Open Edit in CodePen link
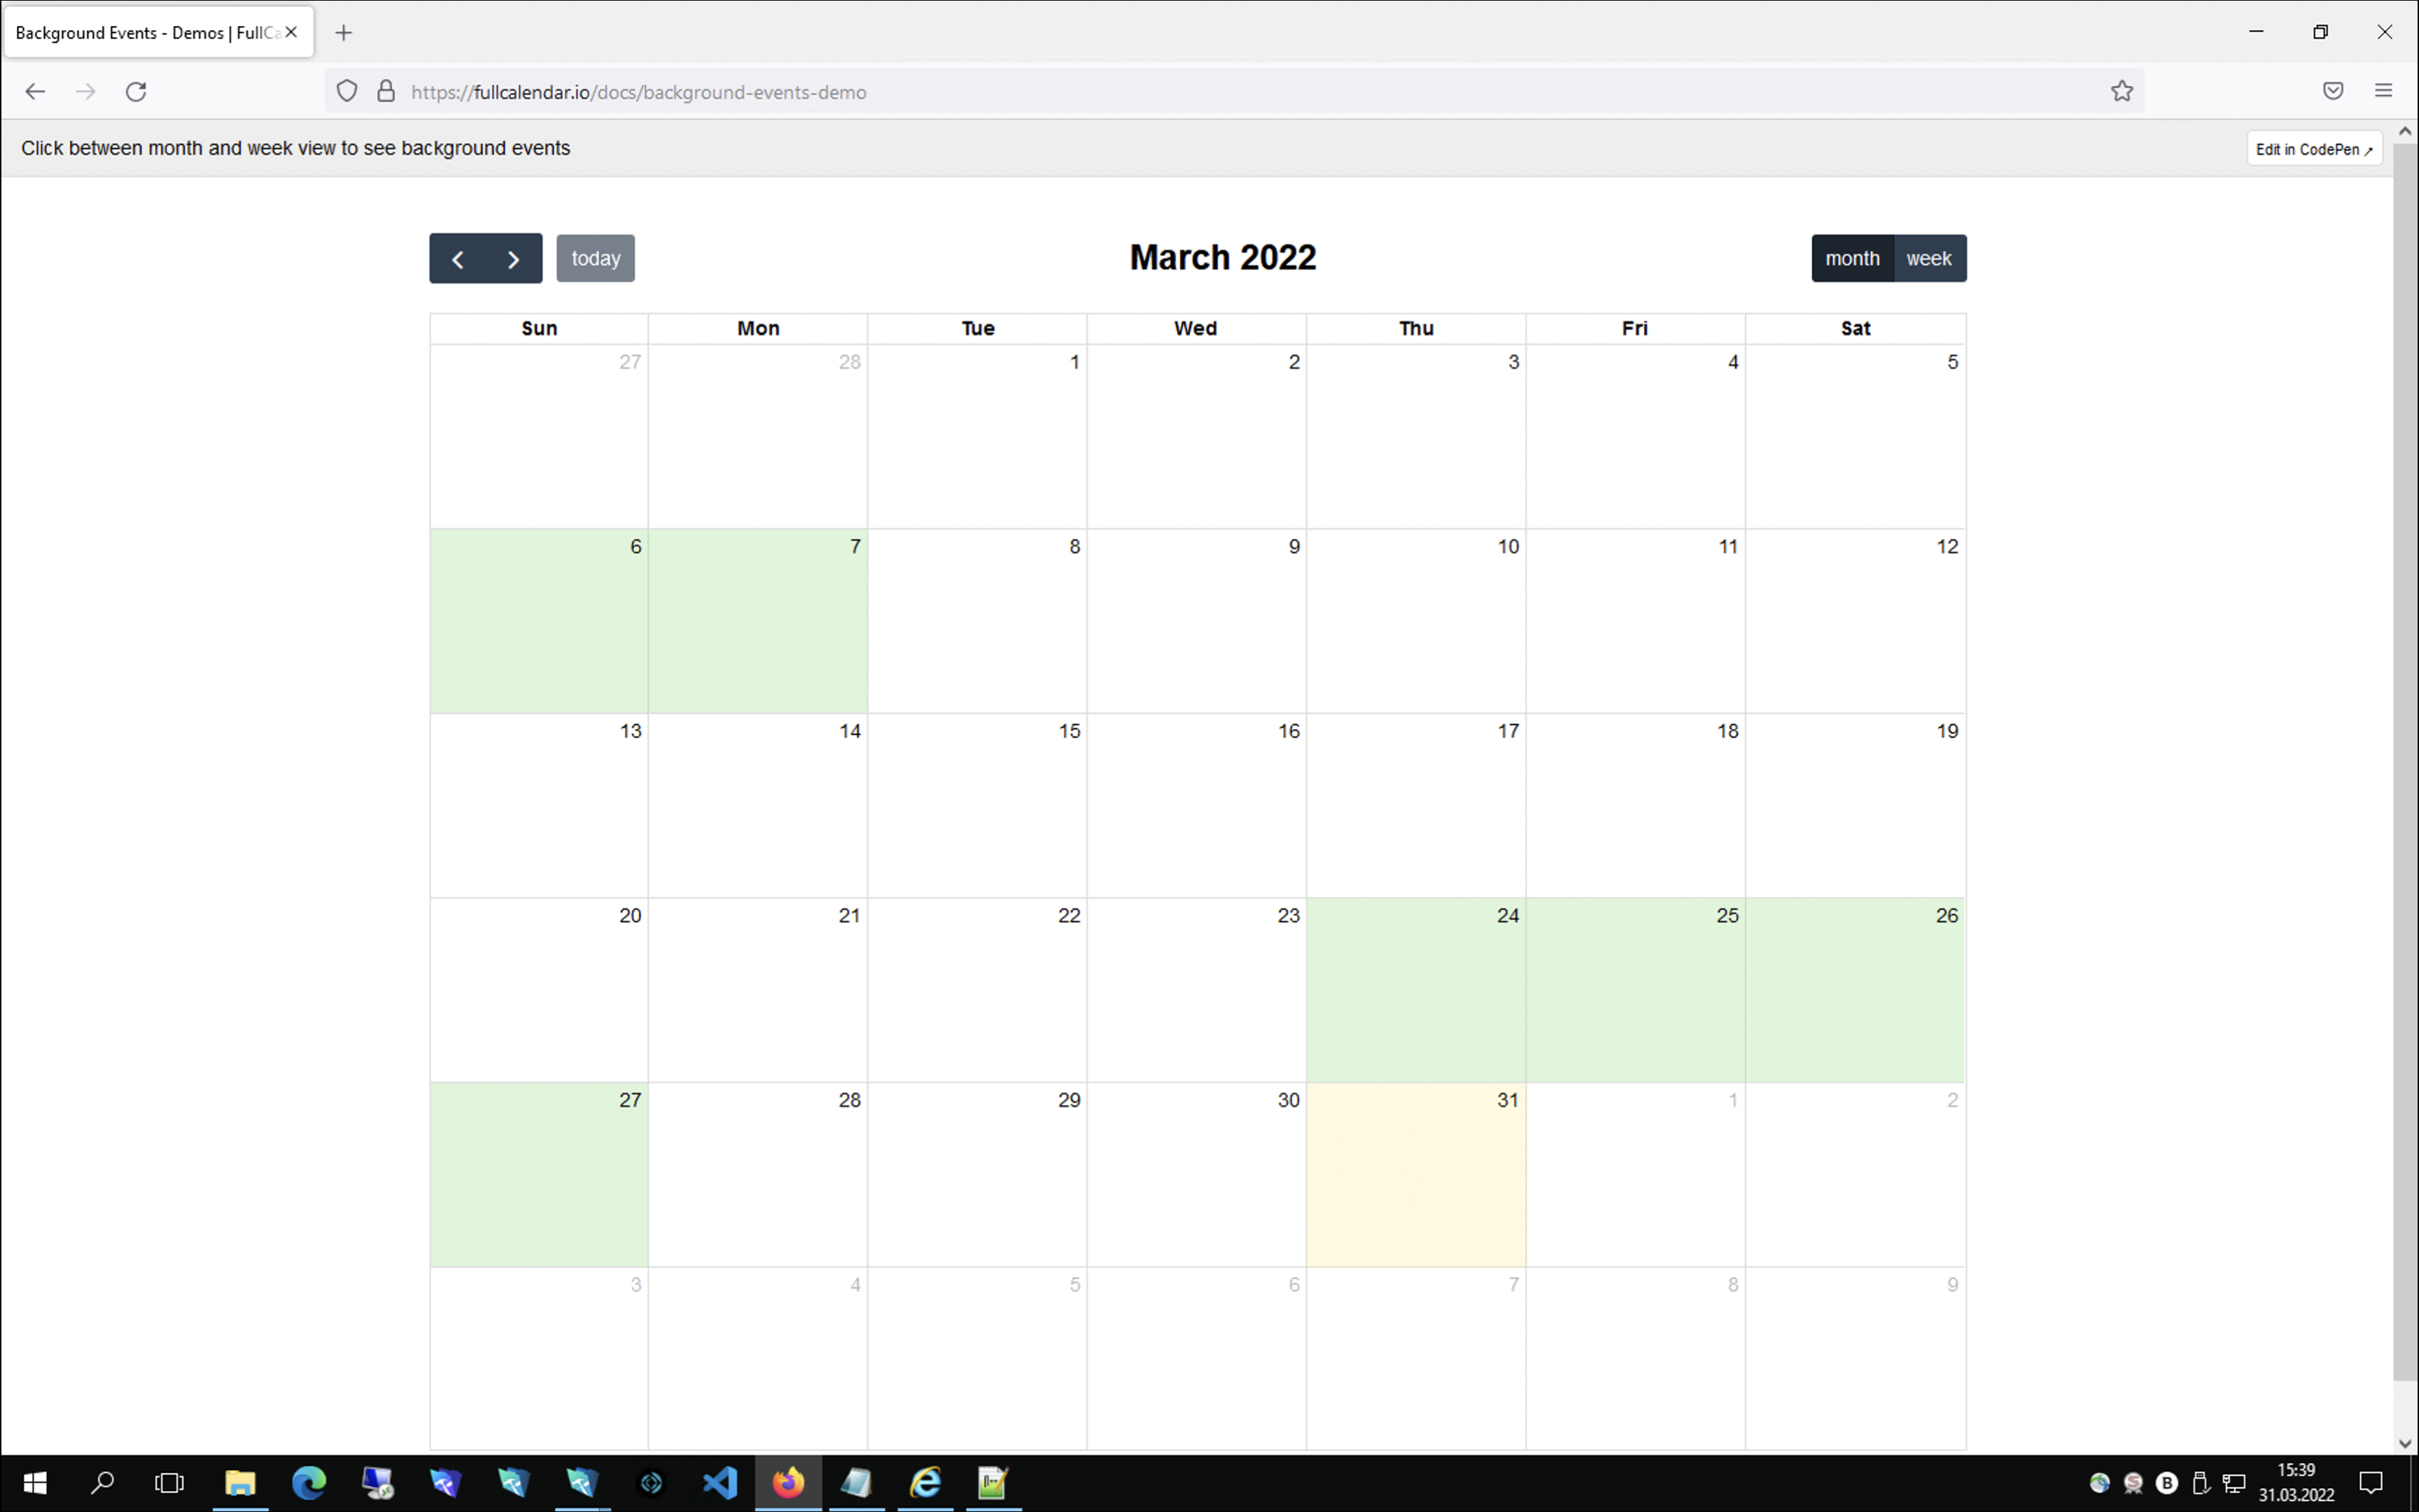This screenshot has width=2419, height=1512. coord(2313,149)
